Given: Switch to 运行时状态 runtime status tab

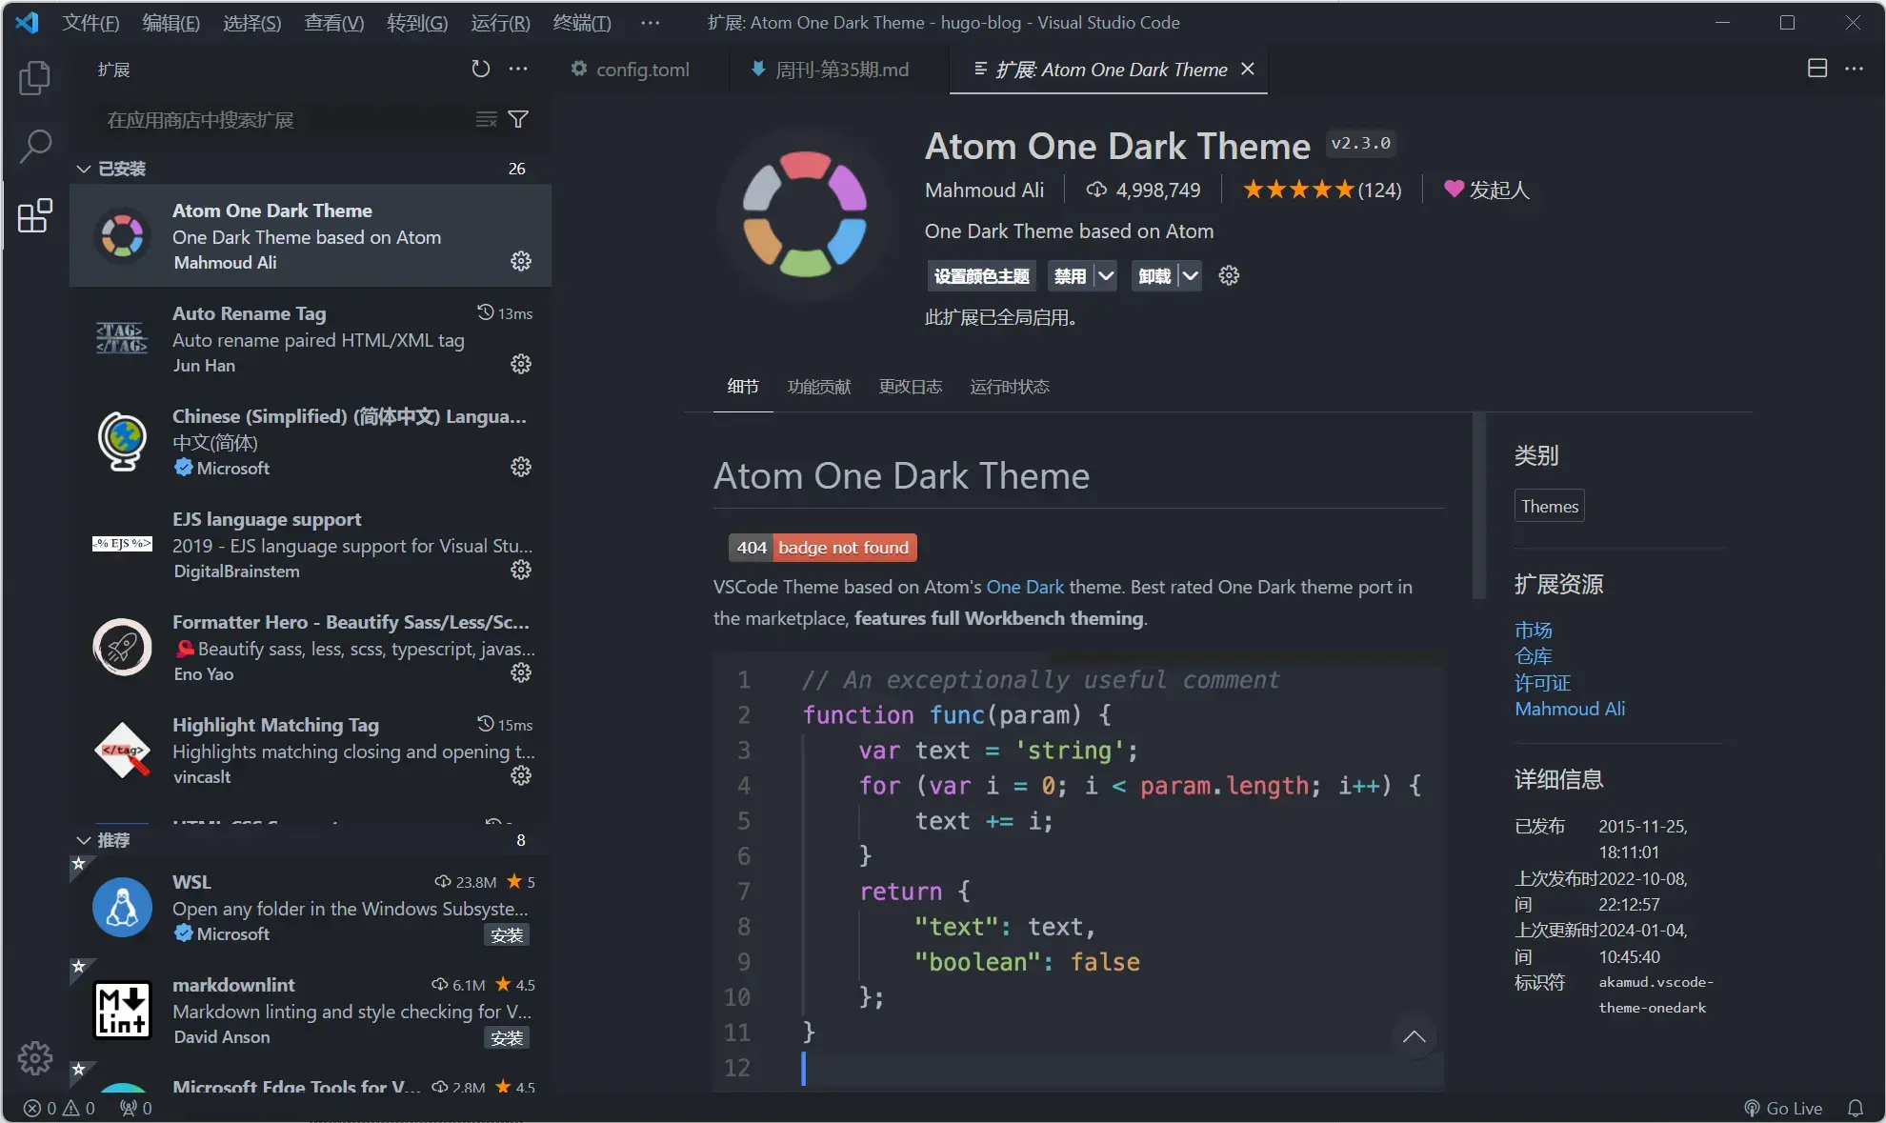Looking at the screenshot, I should pyautogui.click(x=1010, y=387).
